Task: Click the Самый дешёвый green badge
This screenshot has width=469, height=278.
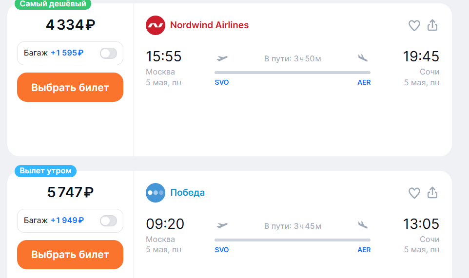Action: pos(53,4)
